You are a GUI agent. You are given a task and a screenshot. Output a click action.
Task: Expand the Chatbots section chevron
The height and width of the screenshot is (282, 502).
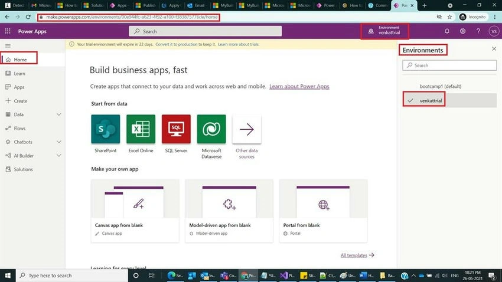click(59, 142)
